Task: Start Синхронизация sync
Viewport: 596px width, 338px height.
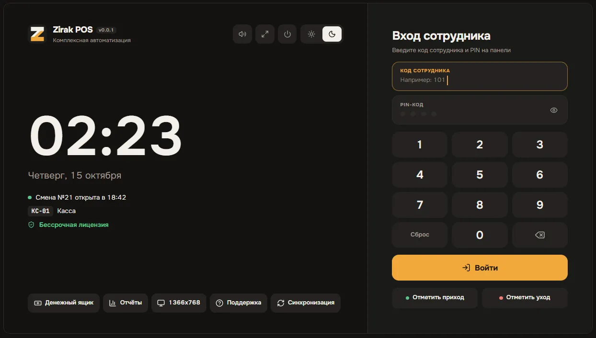Action: (x=306, y=303)
